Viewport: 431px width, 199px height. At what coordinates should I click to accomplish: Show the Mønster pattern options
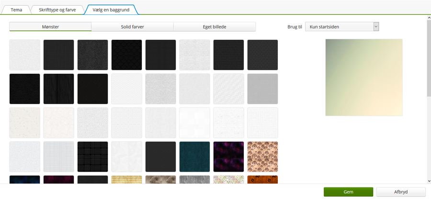pyautogui.click(x=50, y=27)
